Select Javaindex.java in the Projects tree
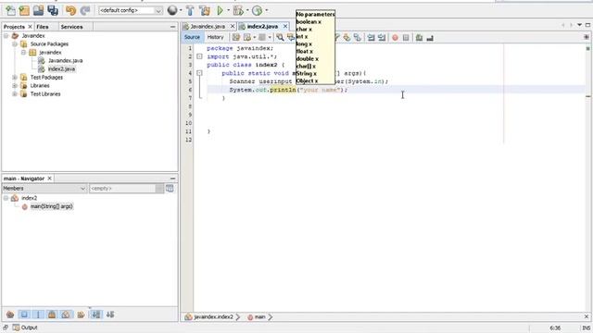This screenshot has height=333, width=593. click(66, 61)
